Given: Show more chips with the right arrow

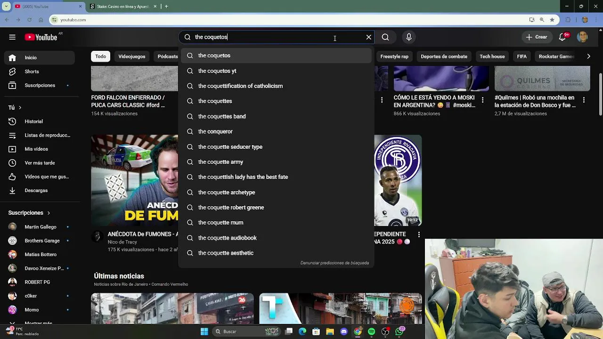Looking at the screenshot, I should point(588,56).
